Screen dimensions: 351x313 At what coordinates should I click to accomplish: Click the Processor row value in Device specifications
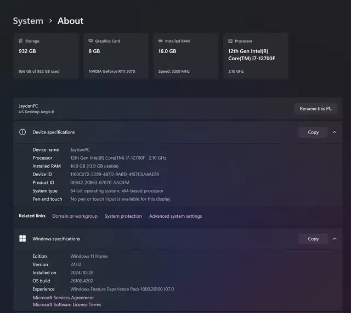[118, 158]
